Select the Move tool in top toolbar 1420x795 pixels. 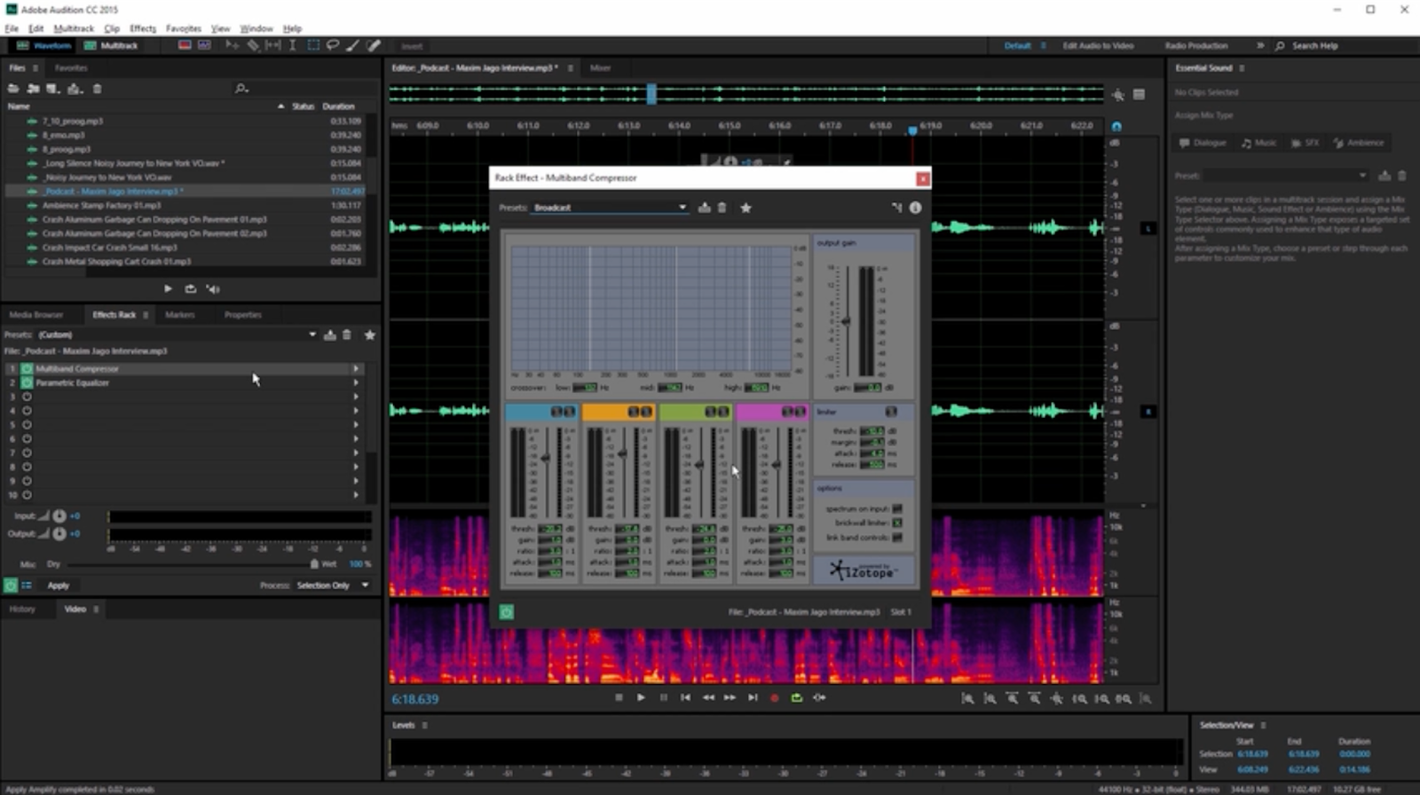[233, 45]
